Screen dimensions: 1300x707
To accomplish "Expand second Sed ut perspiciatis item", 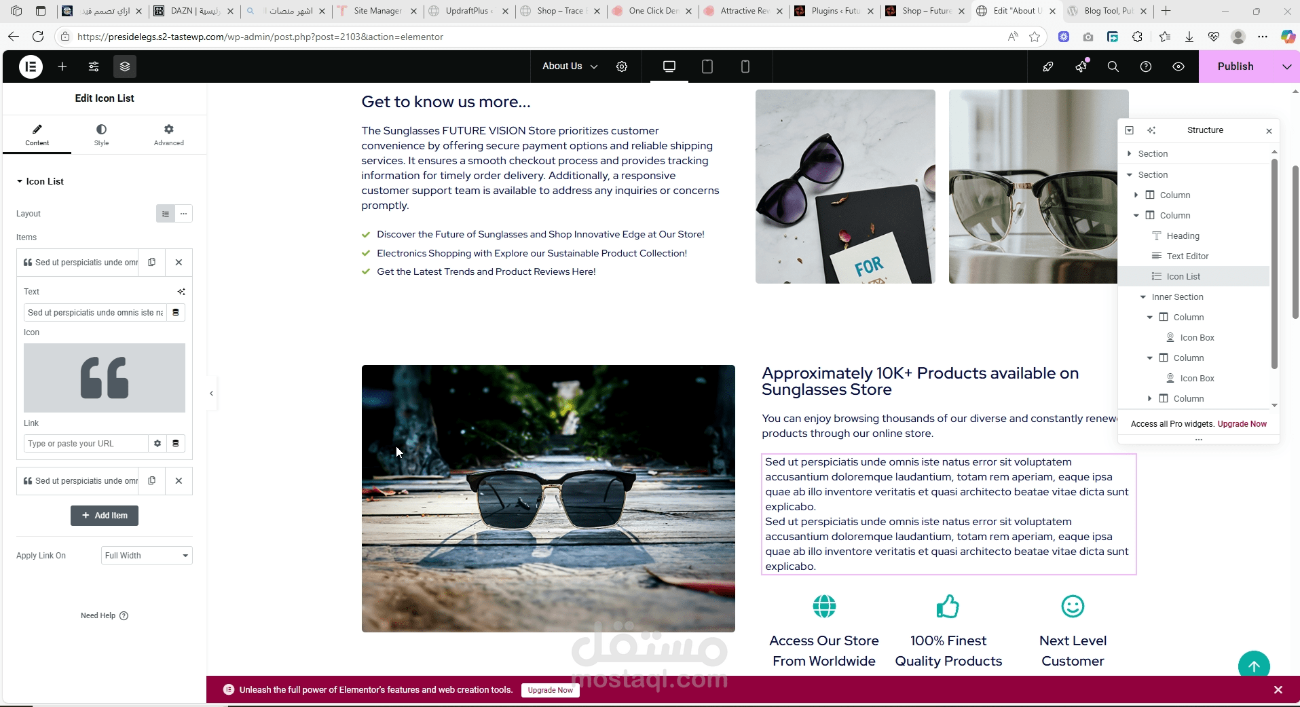I will [x=78, y=481].
